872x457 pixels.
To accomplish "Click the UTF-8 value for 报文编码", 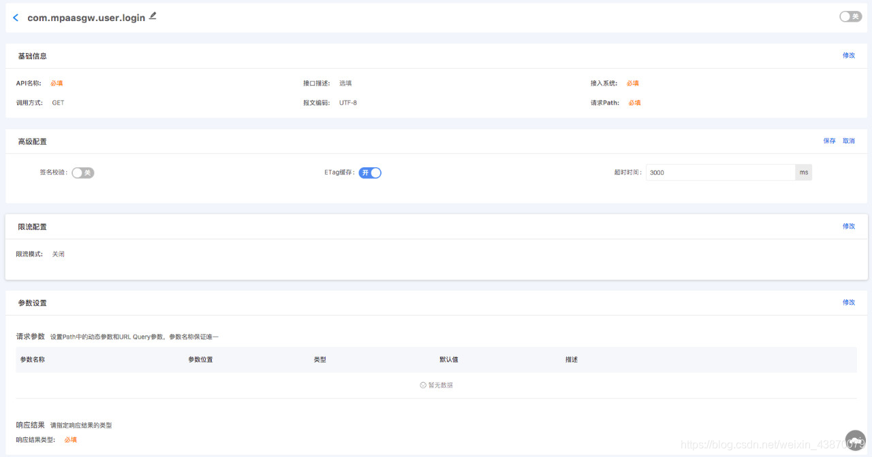I will (348, 103).
